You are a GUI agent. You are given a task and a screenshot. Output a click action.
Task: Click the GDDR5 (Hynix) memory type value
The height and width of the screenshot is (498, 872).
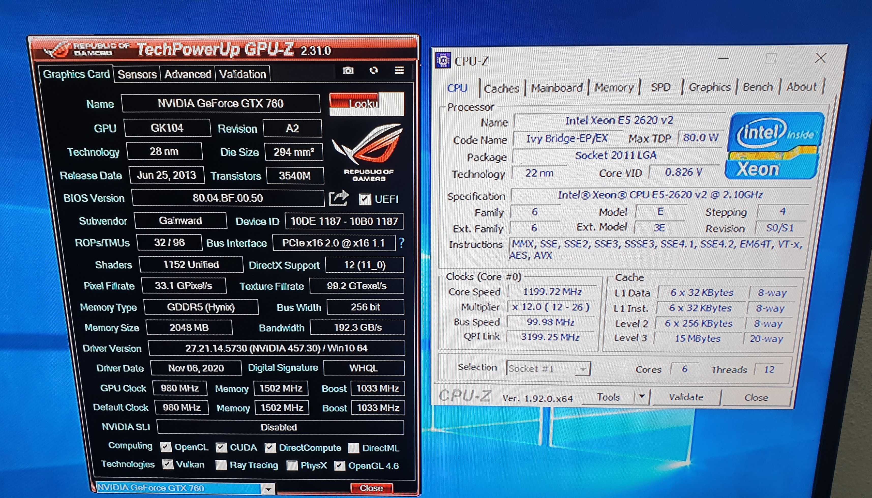pyautogui.click(x=201, y=307)
